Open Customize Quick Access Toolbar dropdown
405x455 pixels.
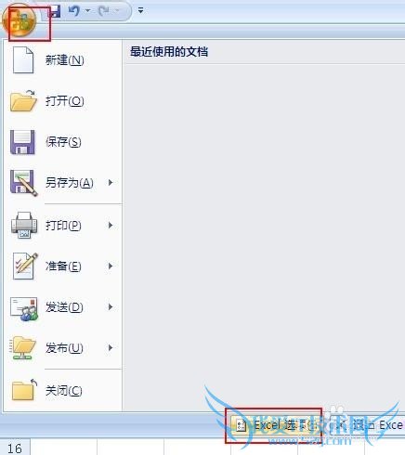pyautogui.click(x=140, y=10)
